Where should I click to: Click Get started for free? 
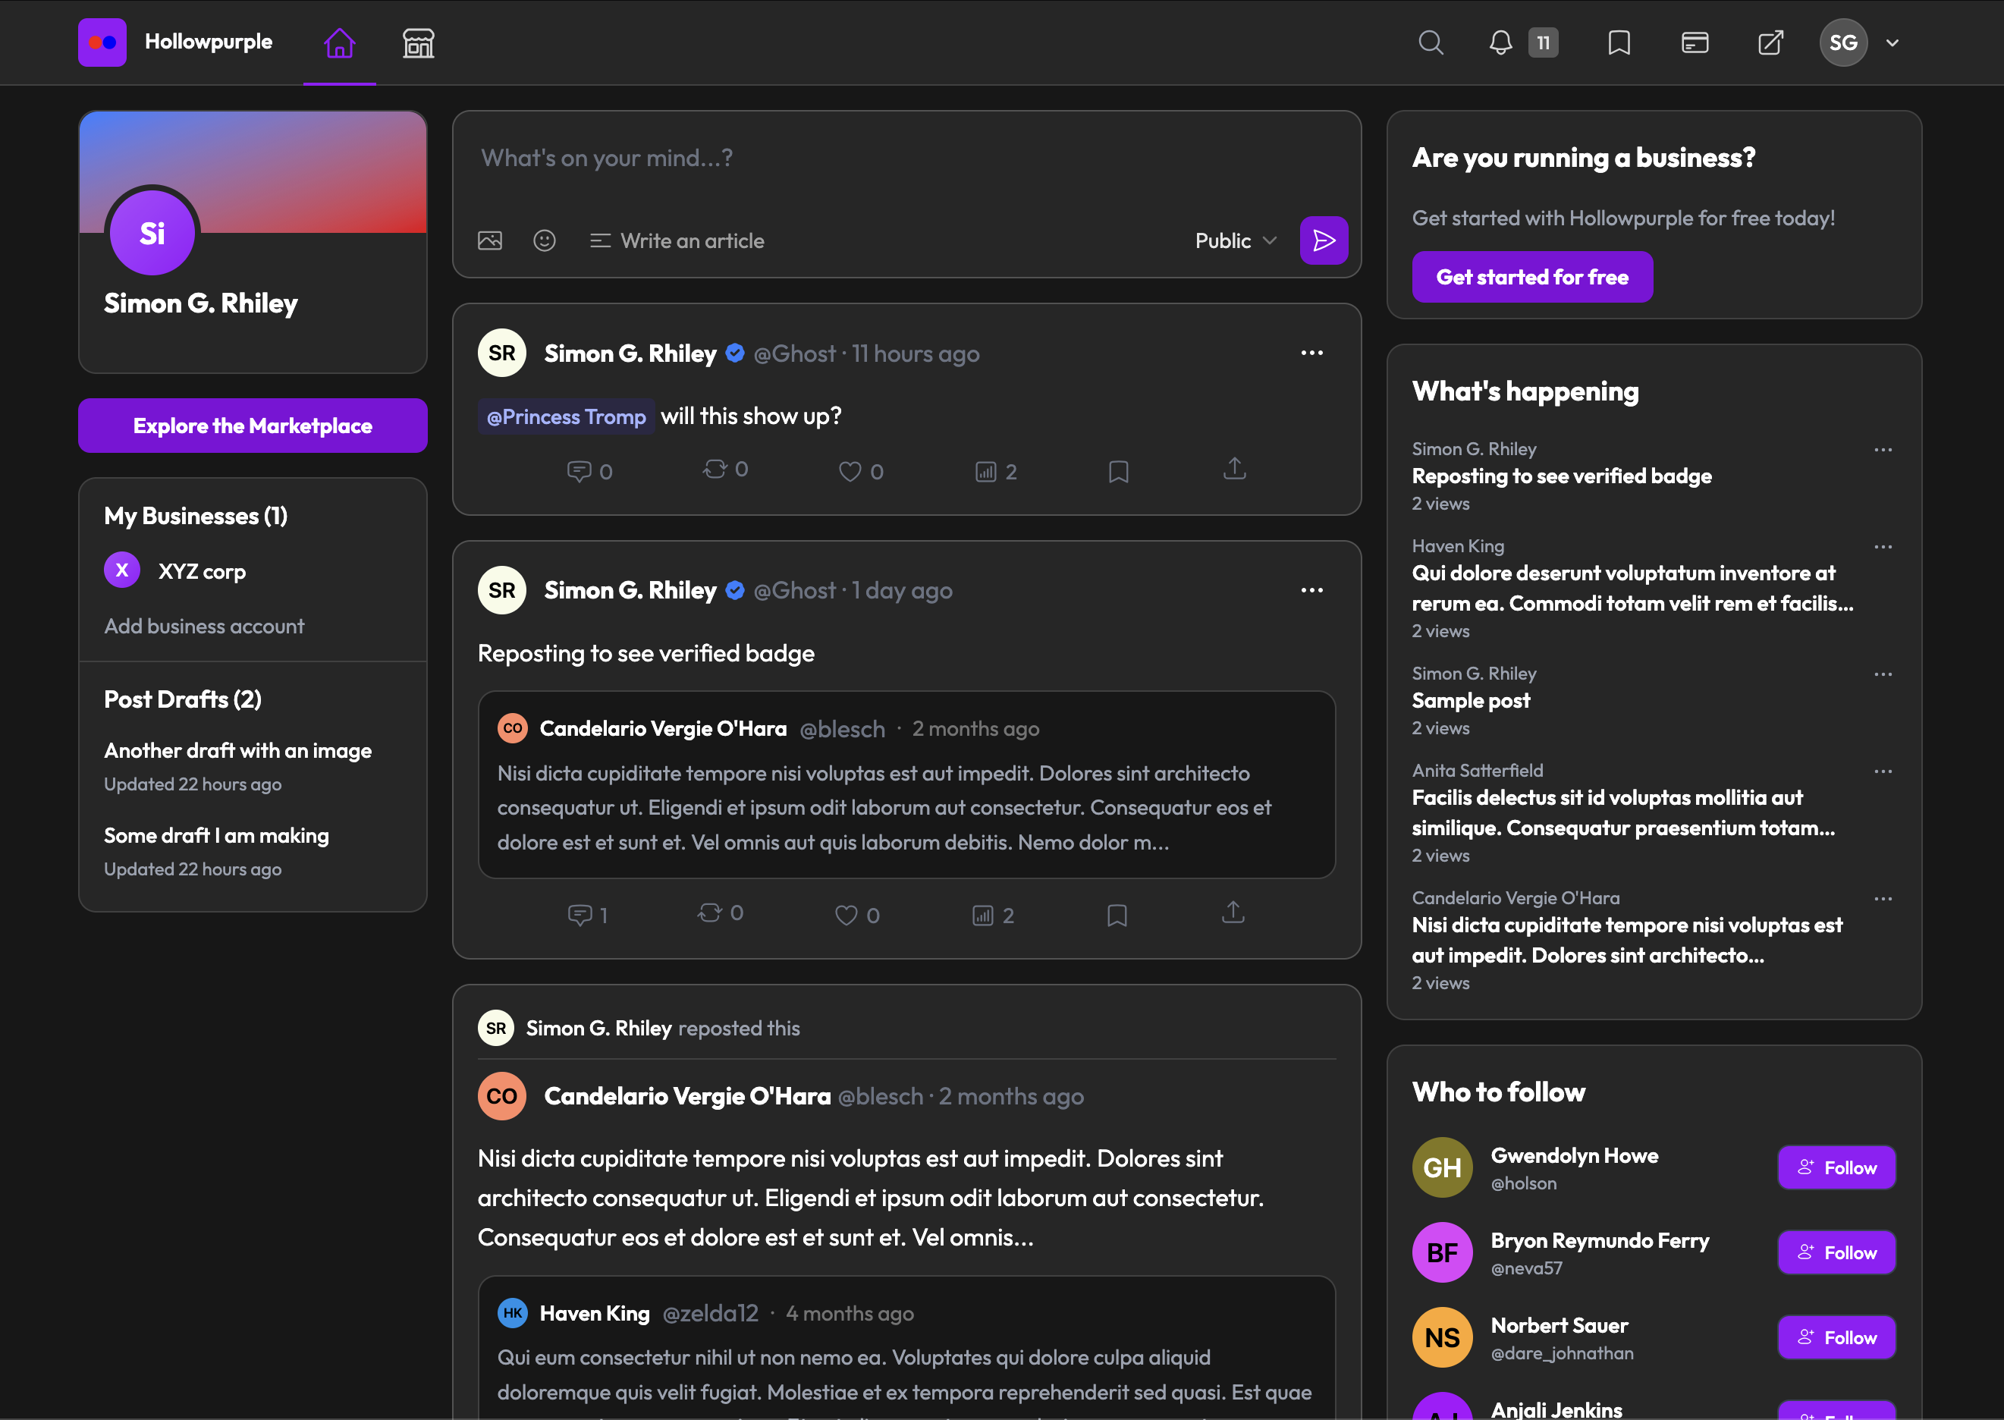(1532, 277)
